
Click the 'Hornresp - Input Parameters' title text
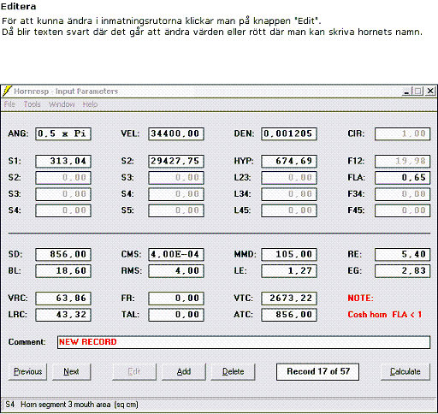tap(66, 92)
